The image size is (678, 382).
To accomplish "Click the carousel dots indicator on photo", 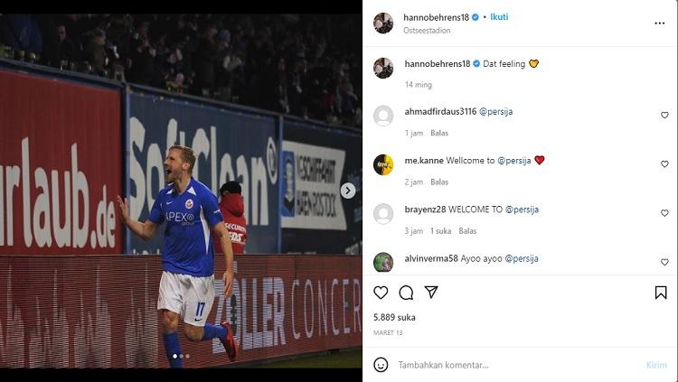I will coord(181,356).
